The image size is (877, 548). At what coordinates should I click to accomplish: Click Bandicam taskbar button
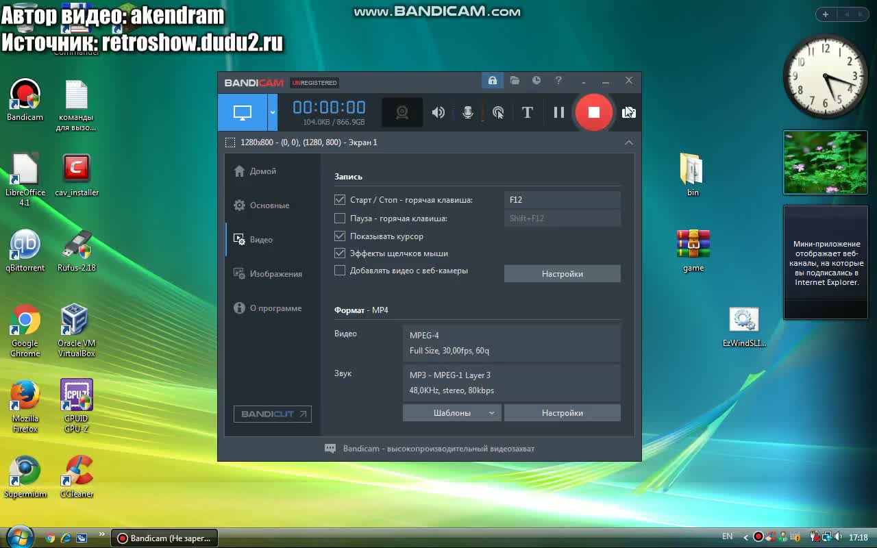tap(164, 538)
